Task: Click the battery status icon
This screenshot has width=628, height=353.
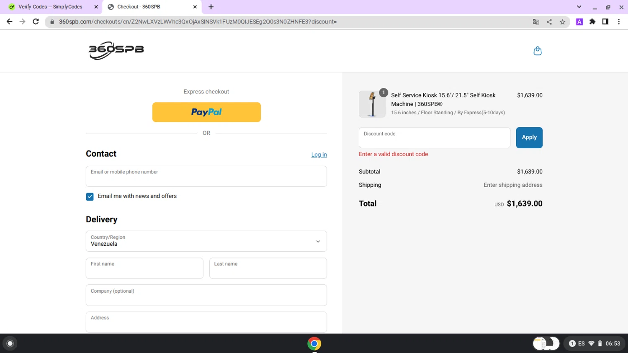Action: (600, 343)
